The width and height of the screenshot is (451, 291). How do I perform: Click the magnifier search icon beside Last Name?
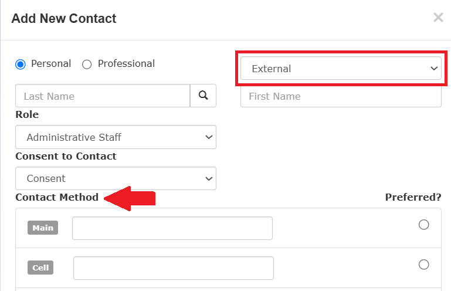[203, 96]
